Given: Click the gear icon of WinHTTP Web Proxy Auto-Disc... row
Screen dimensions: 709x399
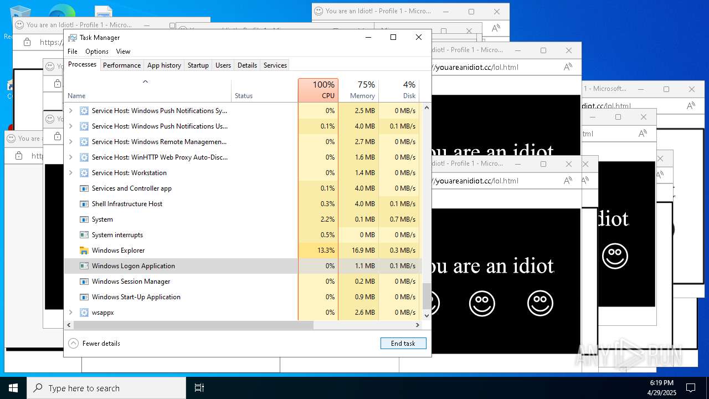Looking at the screenshot, I should [x=84, y=157].
